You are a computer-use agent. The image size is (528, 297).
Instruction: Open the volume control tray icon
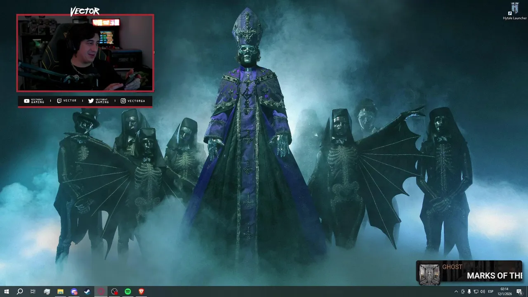(x=483, y=292)
